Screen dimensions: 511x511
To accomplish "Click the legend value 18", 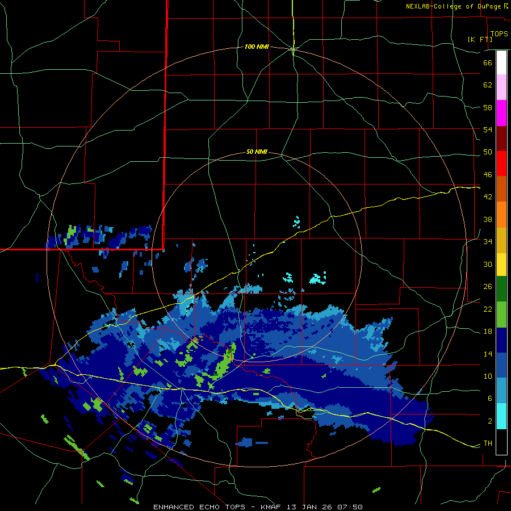I will [x=488, y=332].
